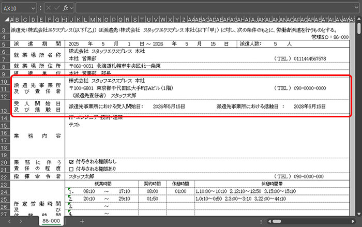
Task: Click into the formula bar input area
Action: [x=215, y=8]
